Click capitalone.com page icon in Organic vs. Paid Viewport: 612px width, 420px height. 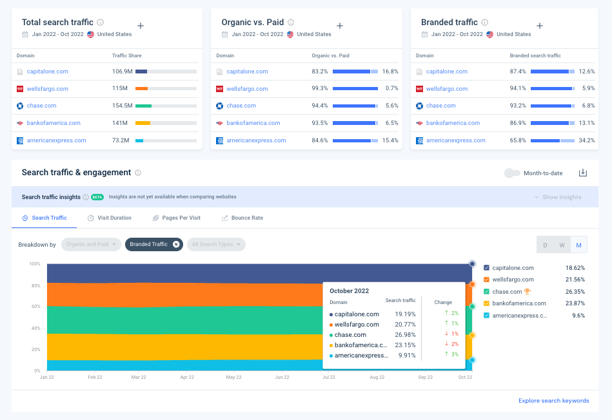(x=219, y=72)
